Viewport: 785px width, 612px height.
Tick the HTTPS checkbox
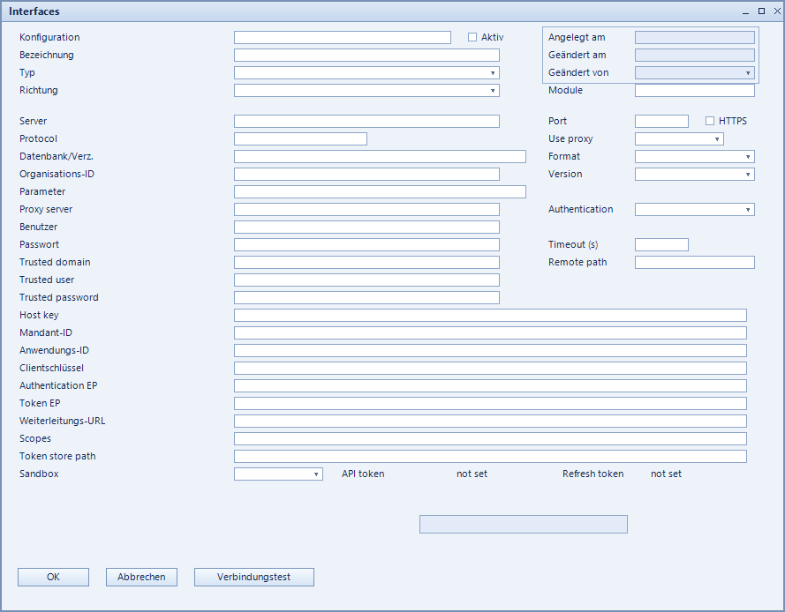709,121
